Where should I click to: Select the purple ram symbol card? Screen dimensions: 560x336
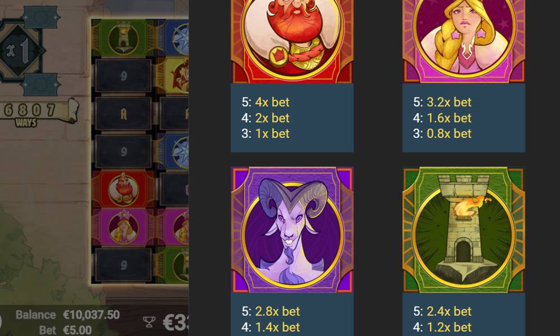point(292,230)
